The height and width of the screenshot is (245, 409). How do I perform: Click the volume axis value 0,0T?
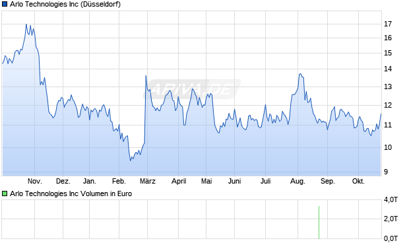(x=391, y=238)
